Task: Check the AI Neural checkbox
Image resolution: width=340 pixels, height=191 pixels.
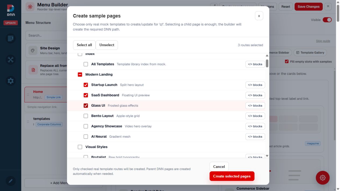Action: (x=86, y=137)
